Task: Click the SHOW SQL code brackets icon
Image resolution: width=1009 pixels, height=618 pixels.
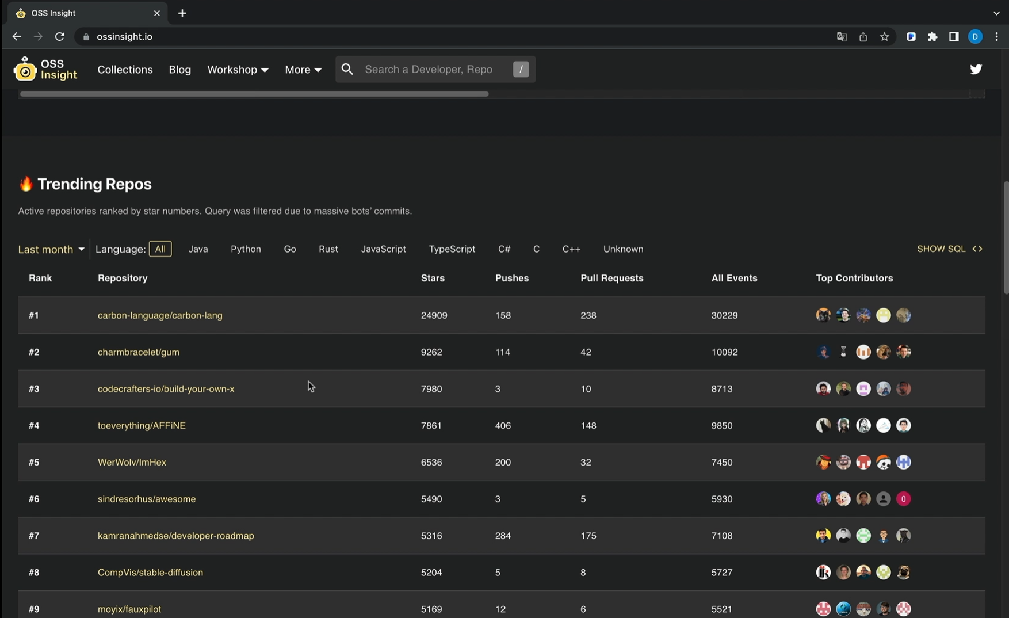Action: click(977, 249)
